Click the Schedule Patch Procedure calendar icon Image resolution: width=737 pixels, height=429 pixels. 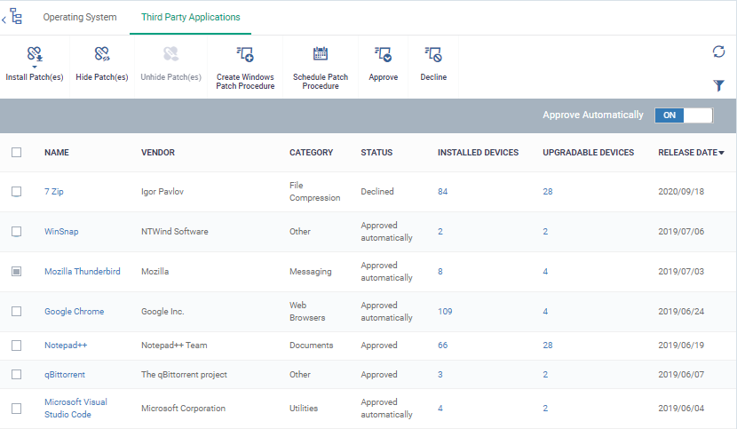[x=321, y=54]
